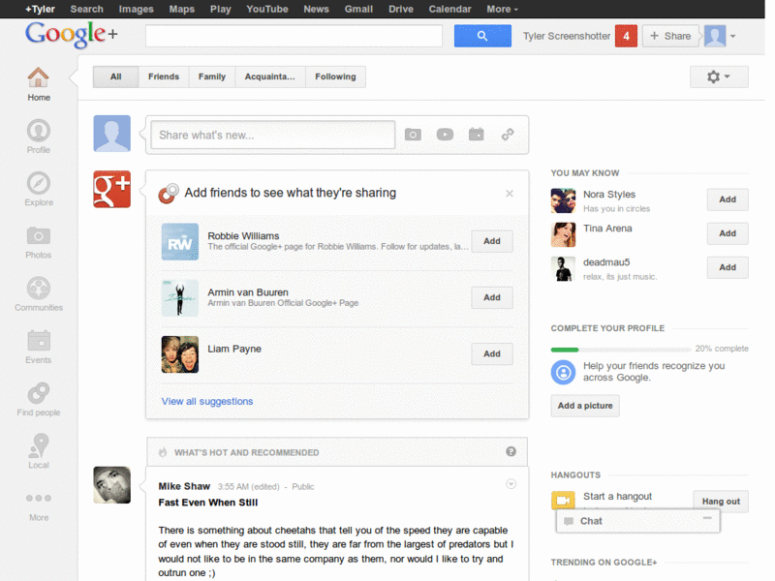Expand the More dots in sidebar
Image resolution: width=775 pixels, height=581 pixels.
pyautogui.click(x=38, y=498)
